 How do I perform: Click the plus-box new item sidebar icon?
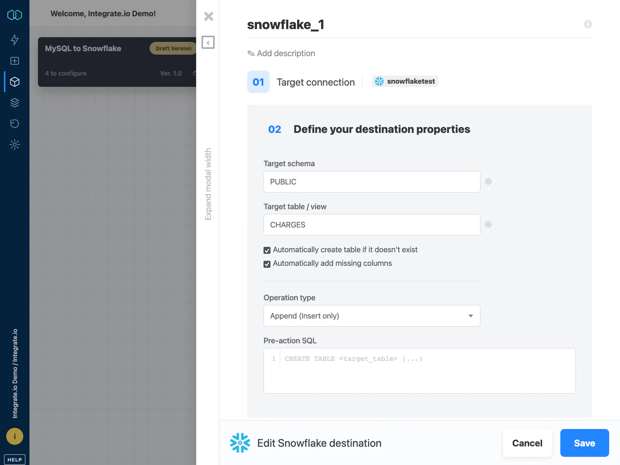coord(15,61)
